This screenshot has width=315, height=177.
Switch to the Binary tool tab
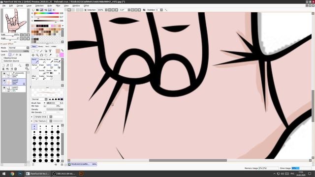[41, 46]
